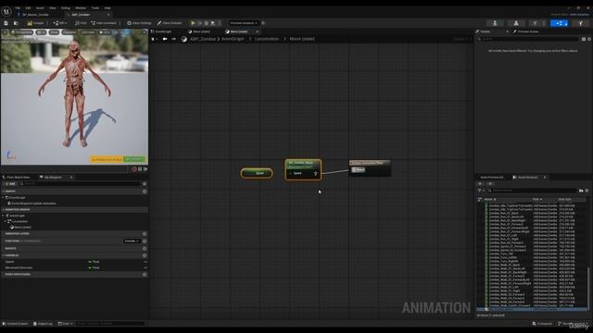Navigate back in graph history

coord(165,39)
